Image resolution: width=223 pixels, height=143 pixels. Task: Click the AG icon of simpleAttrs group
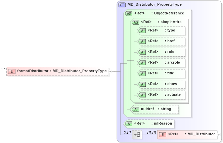(136, 22)
